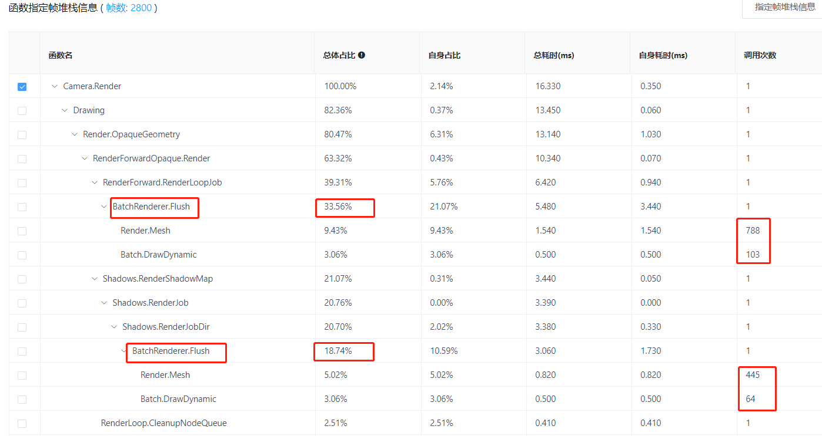Viewport: 822px width, 436px height.
Task: Click the frame number 2800 link
Action: [x=142, y=8]
